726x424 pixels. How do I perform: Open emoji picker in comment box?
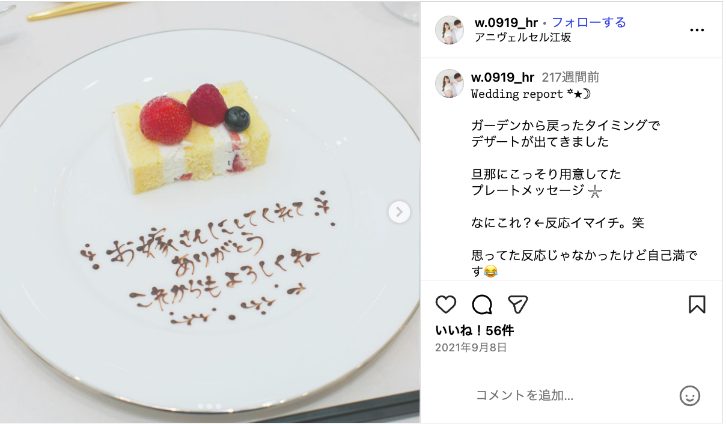tap(690, 395)
